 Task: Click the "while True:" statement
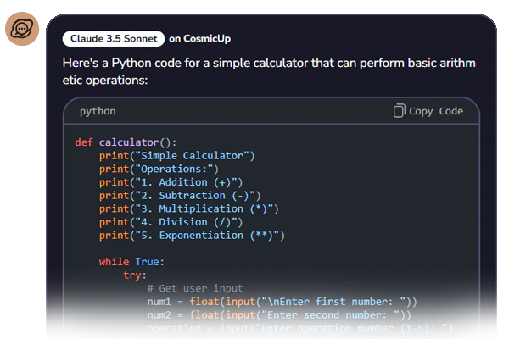click(x=131, y=262)
